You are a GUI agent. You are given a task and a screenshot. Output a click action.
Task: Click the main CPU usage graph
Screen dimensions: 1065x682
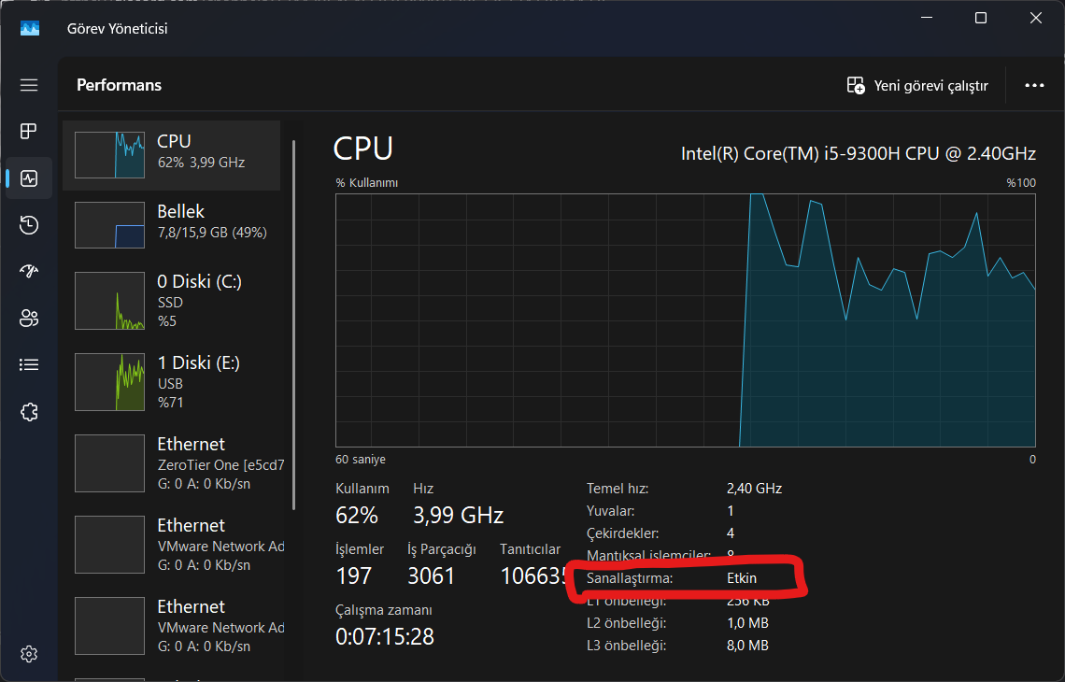(686, 320)
